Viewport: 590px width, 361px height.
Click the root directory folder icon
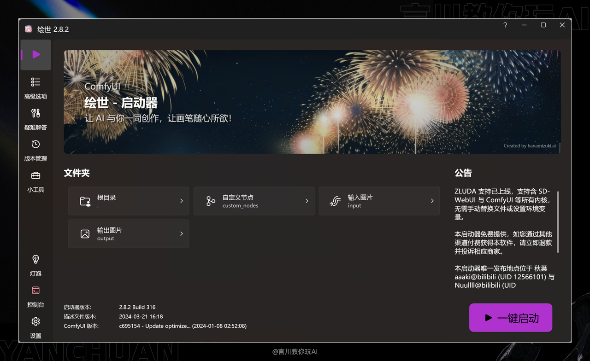point(85,201)
